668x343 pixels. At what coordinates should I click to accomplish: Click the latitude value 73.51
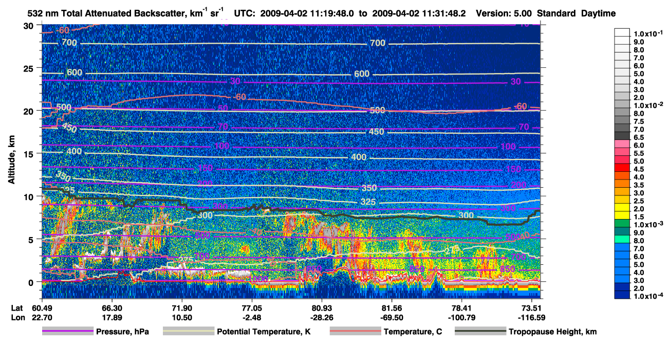[531, 308]
